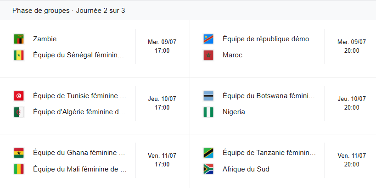Open the Maroc team link
This screenshot has width=376, height=188.
(x=232, y=55)
